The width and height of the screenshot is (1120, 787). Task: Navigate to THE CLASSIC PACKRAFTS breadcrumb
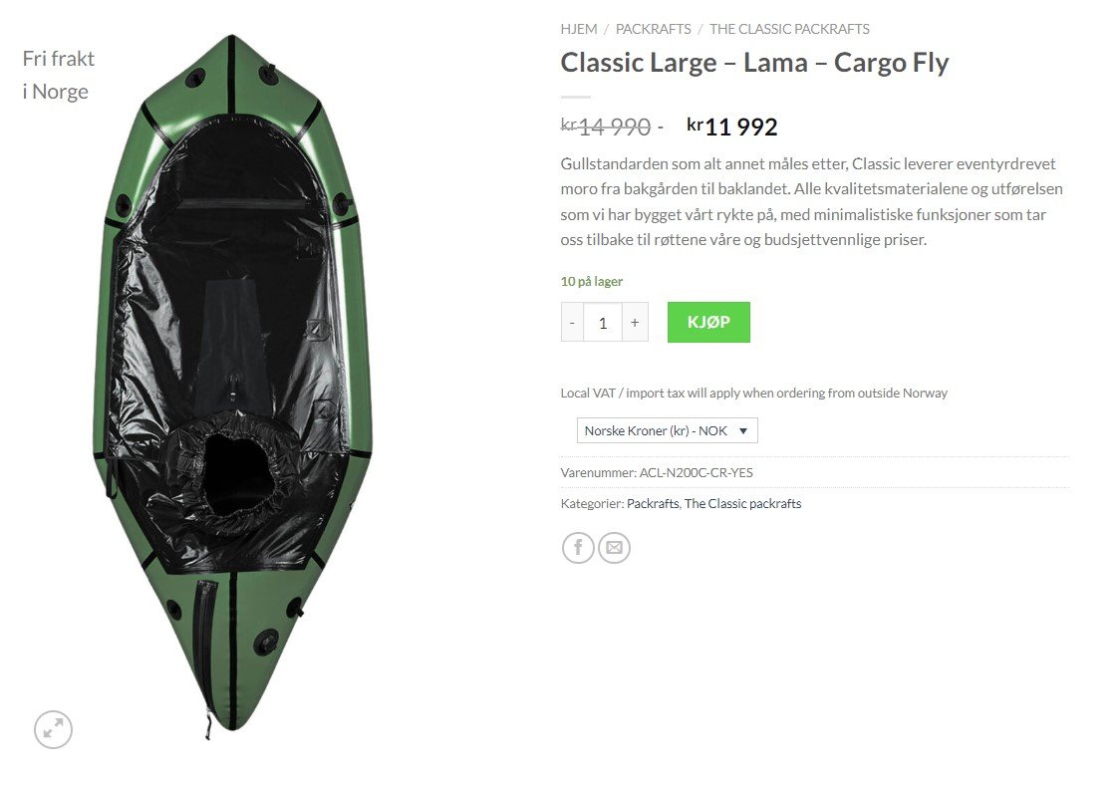point(789,29)
